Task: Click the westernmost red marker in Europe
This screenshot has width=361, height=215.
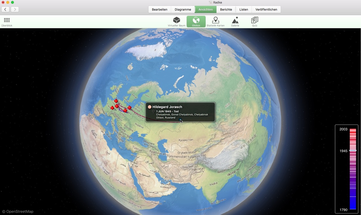Action: coord(112,108)
